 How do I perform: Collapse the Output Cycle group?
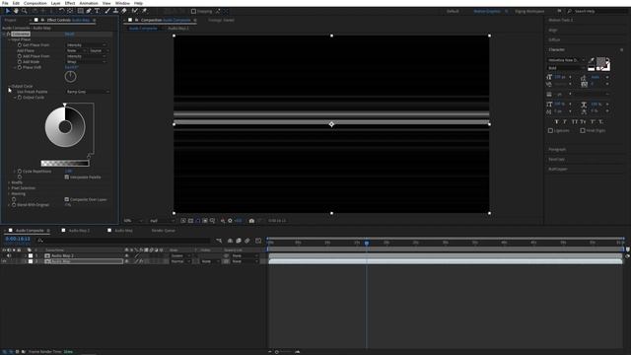click(x=9, y=86)
